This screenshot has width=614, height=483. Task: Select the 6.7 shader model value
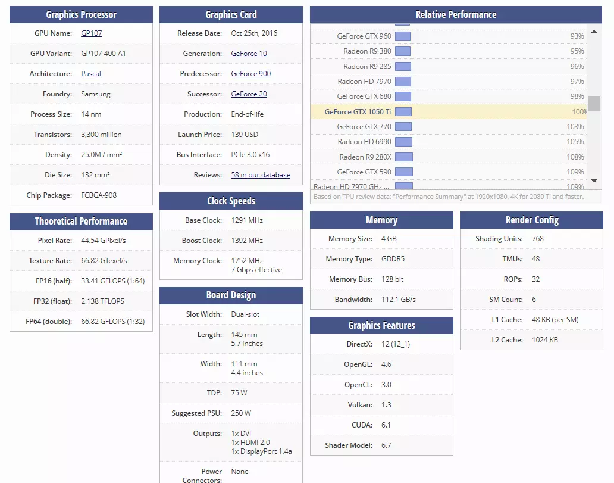click(x=386, y=445)
